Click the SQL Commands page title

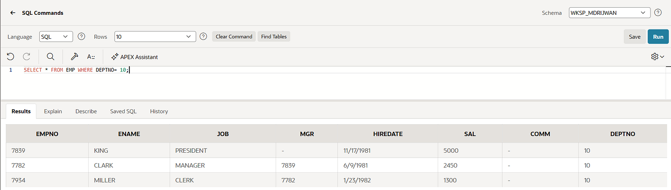coord(43,13)
